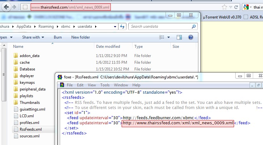
Task: Click the feedburner xbmc feed URL text
Action: point(158,118)
